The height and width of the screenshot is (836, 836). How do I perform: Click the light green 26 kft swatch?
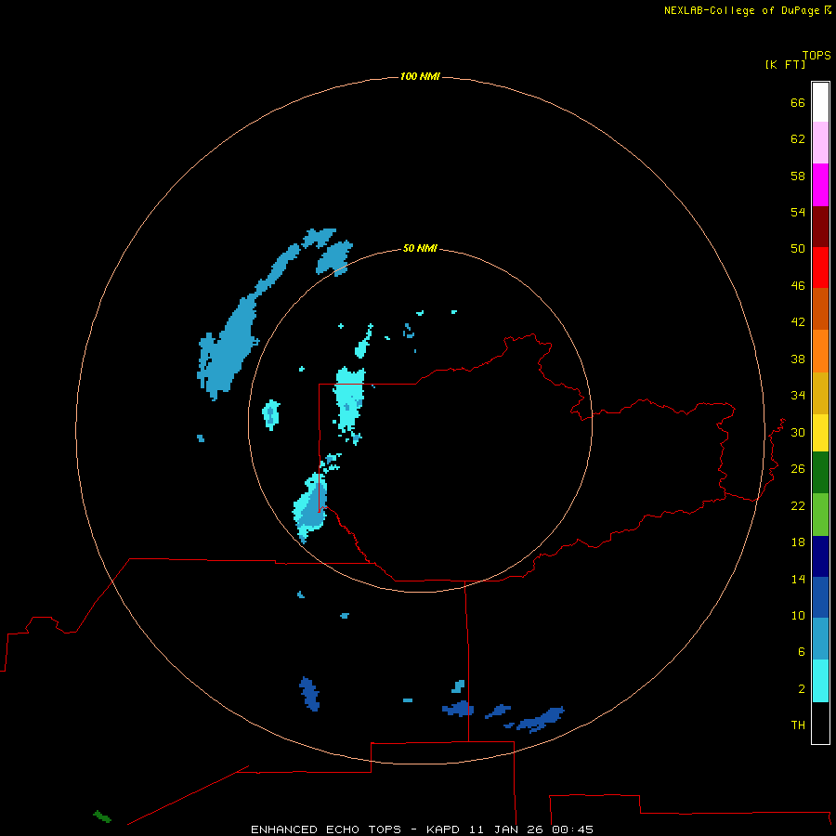coord(820,515)
